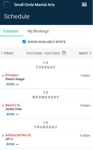This screenshot has height=150, width=93.
Task: Click the left chevron beside PREV
Action: [2, 53]
